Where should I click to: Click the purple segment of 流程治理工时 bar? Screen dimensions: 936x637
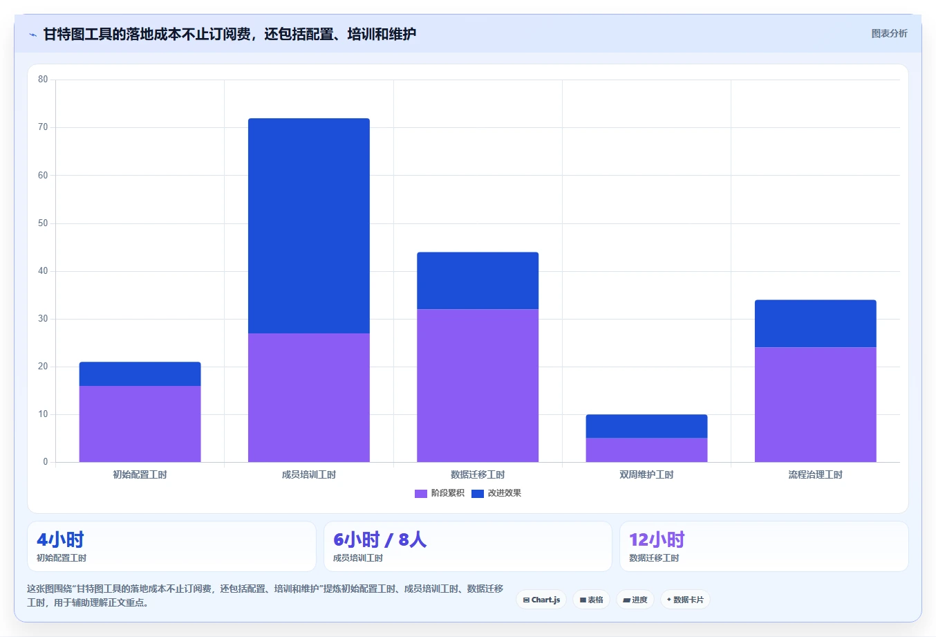pos(816,405)
